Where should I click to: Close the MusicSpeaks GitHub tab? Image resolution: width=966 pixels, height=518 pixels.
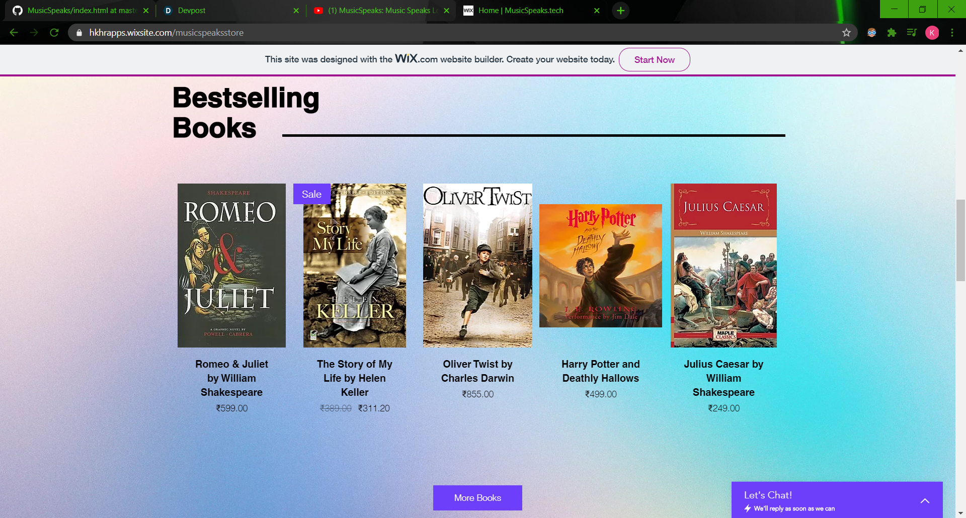(x=146, y=11)
